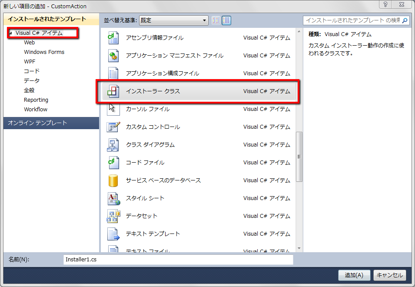Viewport: 415px width, 287px height.
Task: Click the installed templates search box
Action: pyautogui.click(x=356, y=20)
